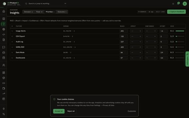Click the "Dashboards" feature name
Screen dimensions: 189x118
click(x=20, y=58)
